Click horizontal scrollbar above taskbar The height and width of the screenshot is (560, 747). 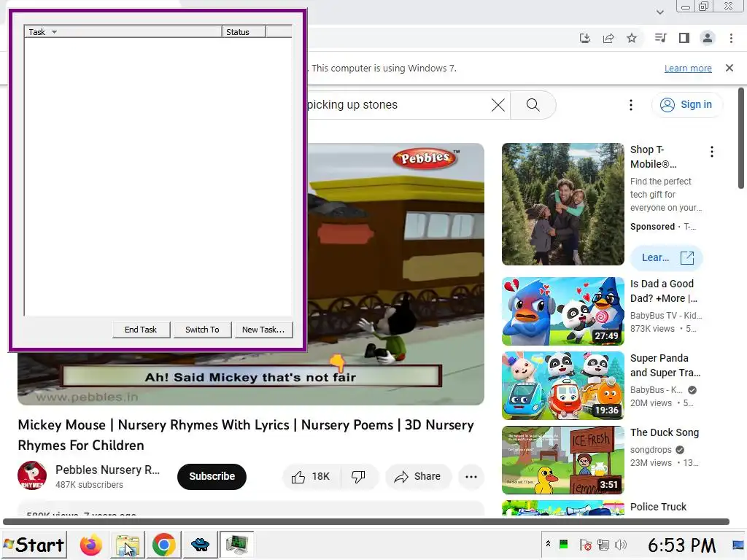pyautogui.click(x=366, y=522)
